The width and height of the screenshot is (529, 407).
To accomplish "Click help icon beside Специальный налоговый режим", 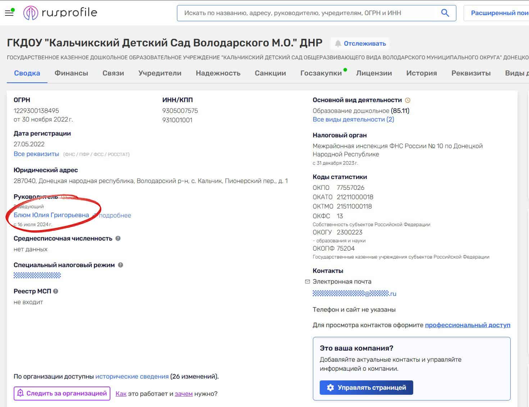I will [120, 265].
